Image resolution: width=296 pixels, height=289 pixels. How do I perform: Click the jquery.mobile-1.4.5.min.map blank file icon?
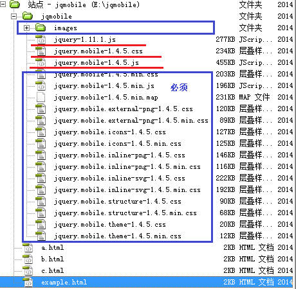point(41,97)
